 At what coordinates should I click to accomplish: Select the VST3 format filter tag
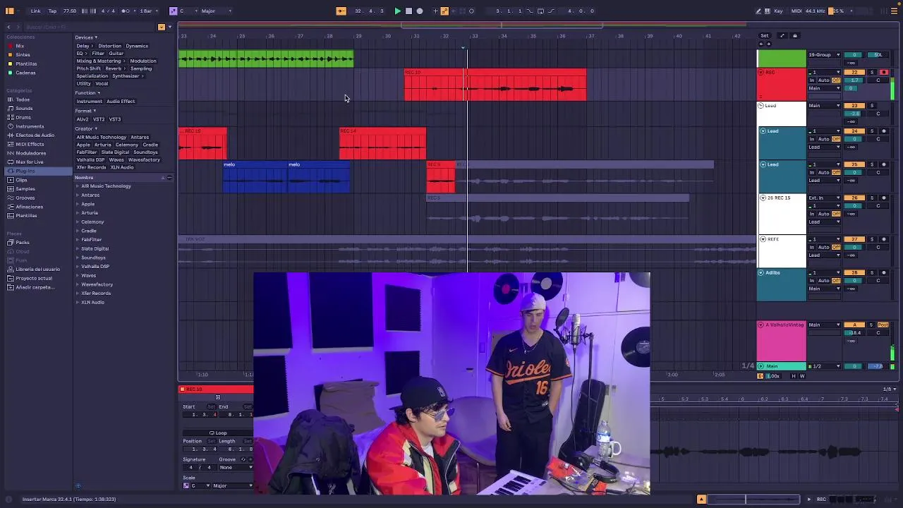pyautogui.click(x=115, y=119)
